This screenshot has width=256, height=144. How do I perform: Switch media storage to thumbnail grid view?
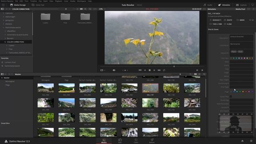click(81, 9)
